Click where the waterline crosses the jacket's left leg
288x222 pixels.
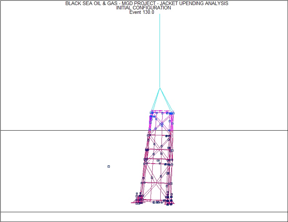pyautogui.click(x=149, y=130)
